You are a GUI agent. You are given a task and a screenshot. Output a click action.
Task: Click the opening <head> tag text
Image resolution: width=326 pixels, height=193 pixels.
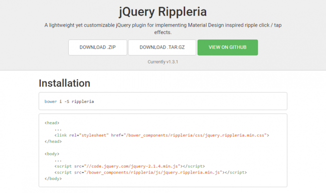point(52,122)
